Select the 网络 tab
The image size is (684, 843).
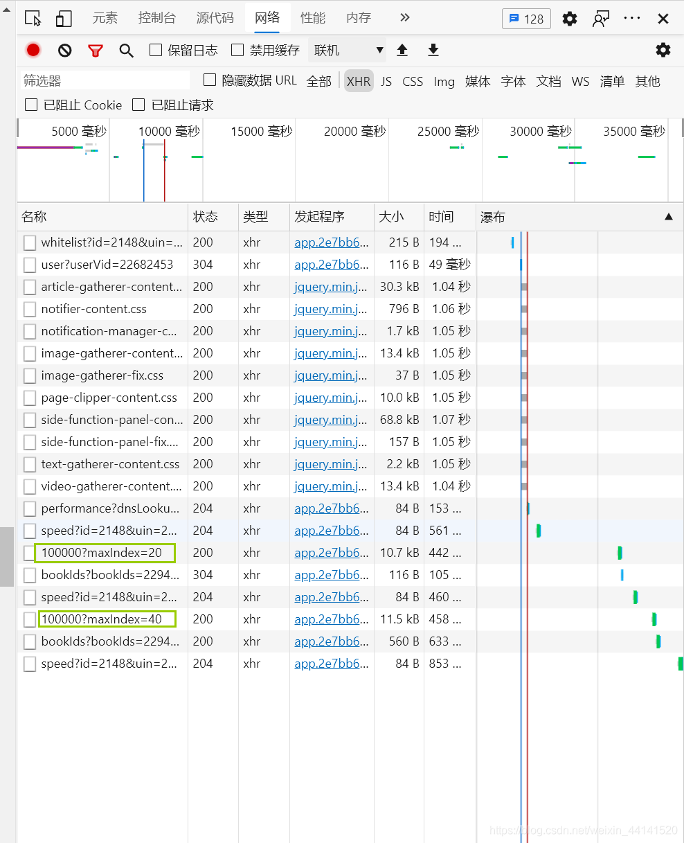(267, 18)
